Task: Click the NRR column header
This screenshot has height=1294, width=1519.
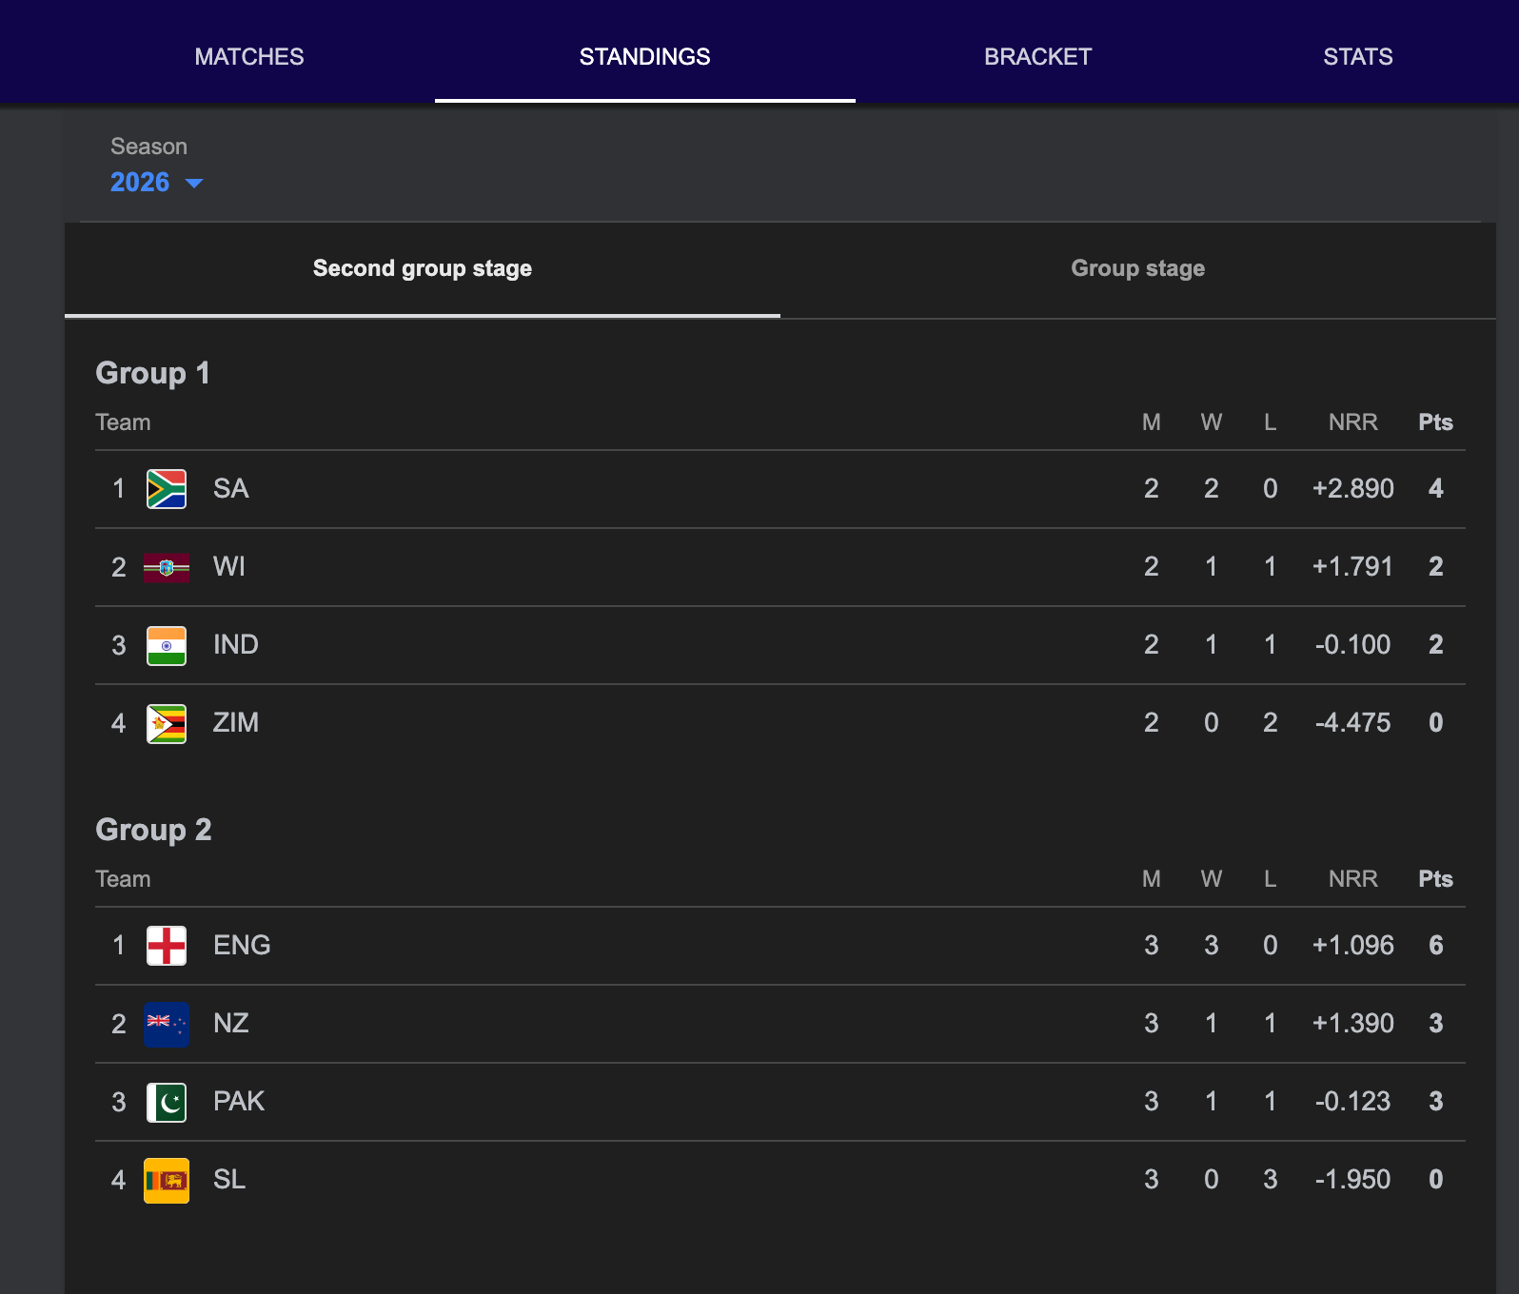Action: [1352, 422]
